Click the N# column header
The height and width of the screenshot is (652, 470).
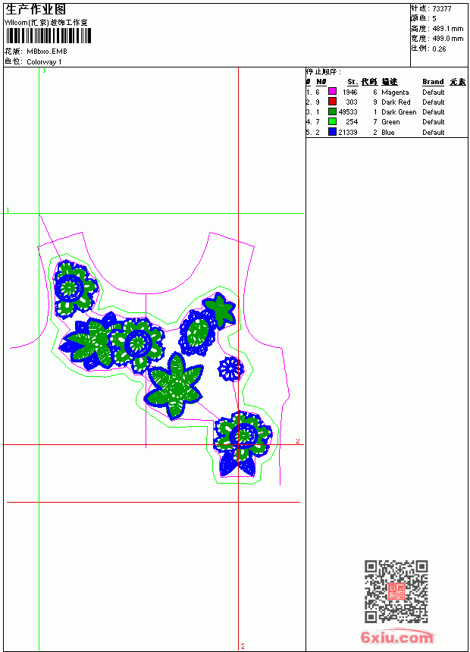point(321,82)
